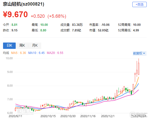
Task: Open the 前复权 adjustment dropdown
Action: click(139, 53)
